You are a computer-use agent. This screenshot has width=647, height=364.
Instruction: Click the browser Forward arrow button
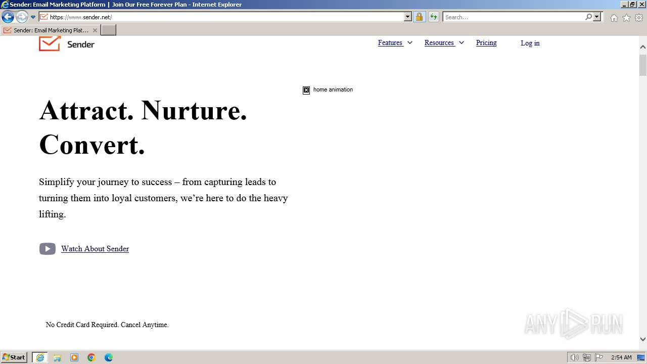[22, 17]
